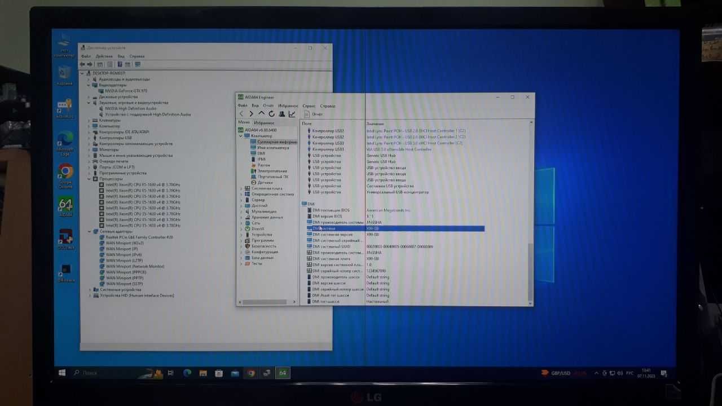Go up one level in AIDA64
Image resolution: width=722 pixels, height=406 pixels.
[262, 114]
